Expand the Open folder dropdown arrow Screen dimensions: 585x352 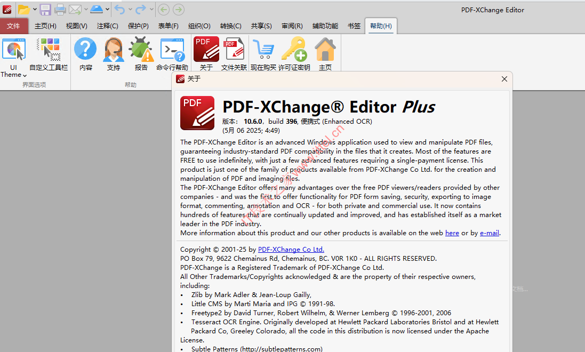click(x=35, y=9)
